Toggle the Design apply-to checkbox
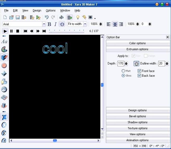The image size is (171, 149). click(146, 56)
